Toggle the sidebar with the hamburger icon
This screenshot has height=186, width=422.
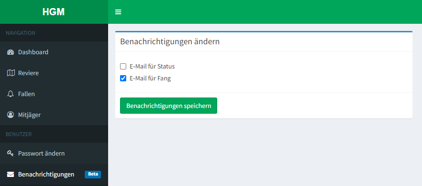pyautogui.click(x=118, y=12)
